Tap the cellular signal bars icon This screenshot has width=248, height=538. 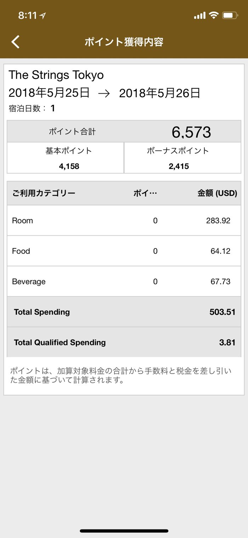point(199,16)
